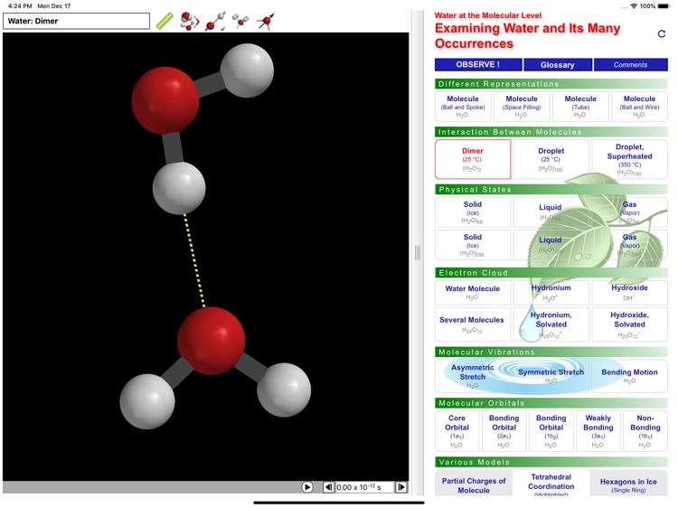Click the yellow dotted hydrogen bond
Image resolution: width=678 pixels, height=508 pixels.
pyautogui.click(x=194, y=260)
